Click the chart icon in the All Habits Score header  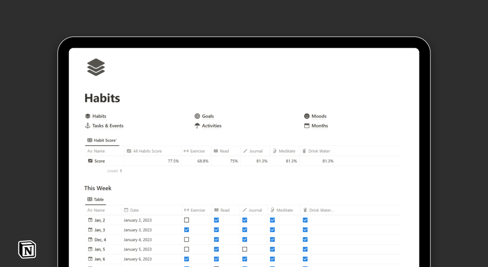coord(129,151)
